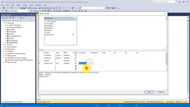Open the Sort Type dropdown showing Descending
The width and height of the screenshot is (190, 107).
click(89, 63)
